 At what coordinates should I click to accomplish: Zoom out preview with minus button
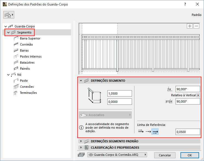tap(196, 26)
